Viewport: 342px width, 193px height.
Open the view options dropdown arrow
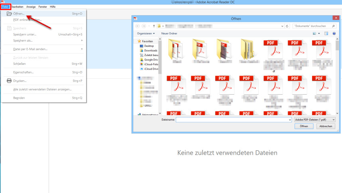pos(319,34)
